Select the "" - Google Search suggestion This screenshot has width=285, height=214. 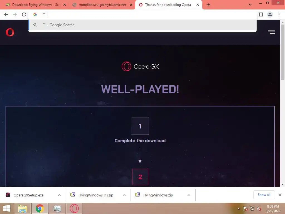tap(142, 25)
